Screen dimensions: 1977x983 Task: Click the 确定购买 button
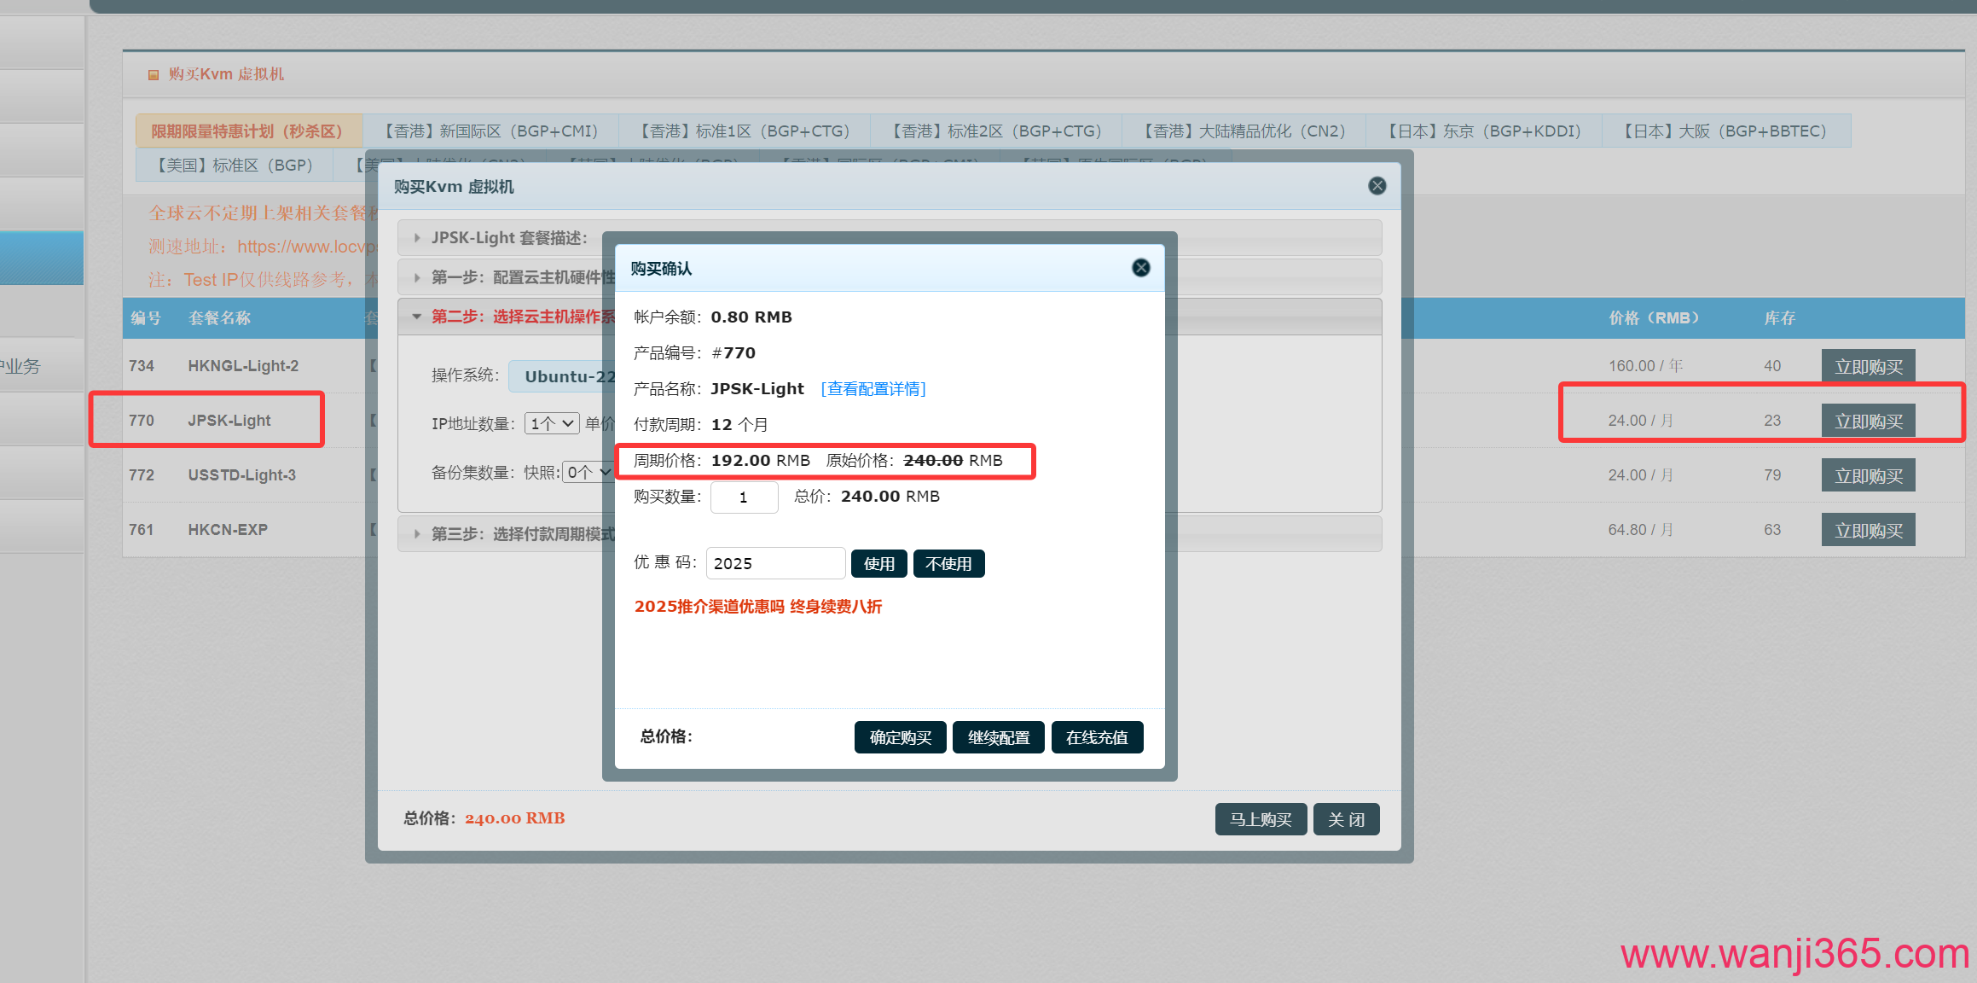[900, 736]
